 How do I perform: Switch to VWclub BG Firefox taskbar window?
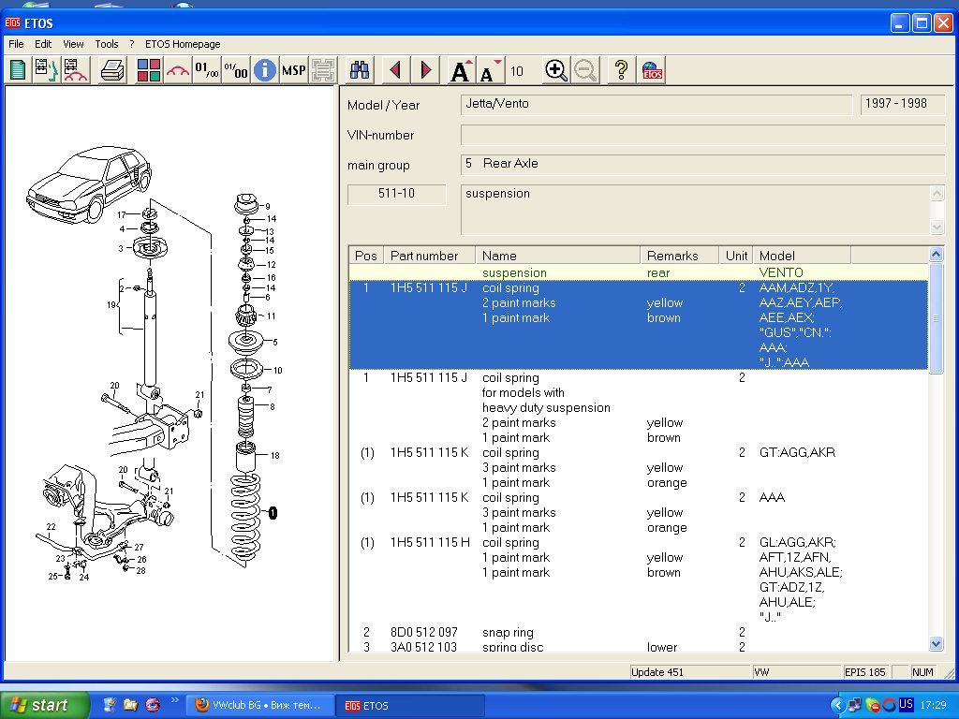click(258, 705)
